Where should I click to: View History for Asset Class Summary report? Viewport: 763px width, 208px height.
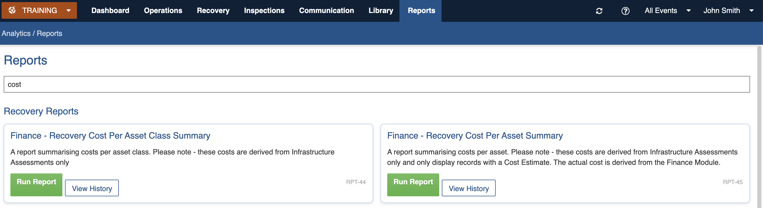(x=92, y=188)
